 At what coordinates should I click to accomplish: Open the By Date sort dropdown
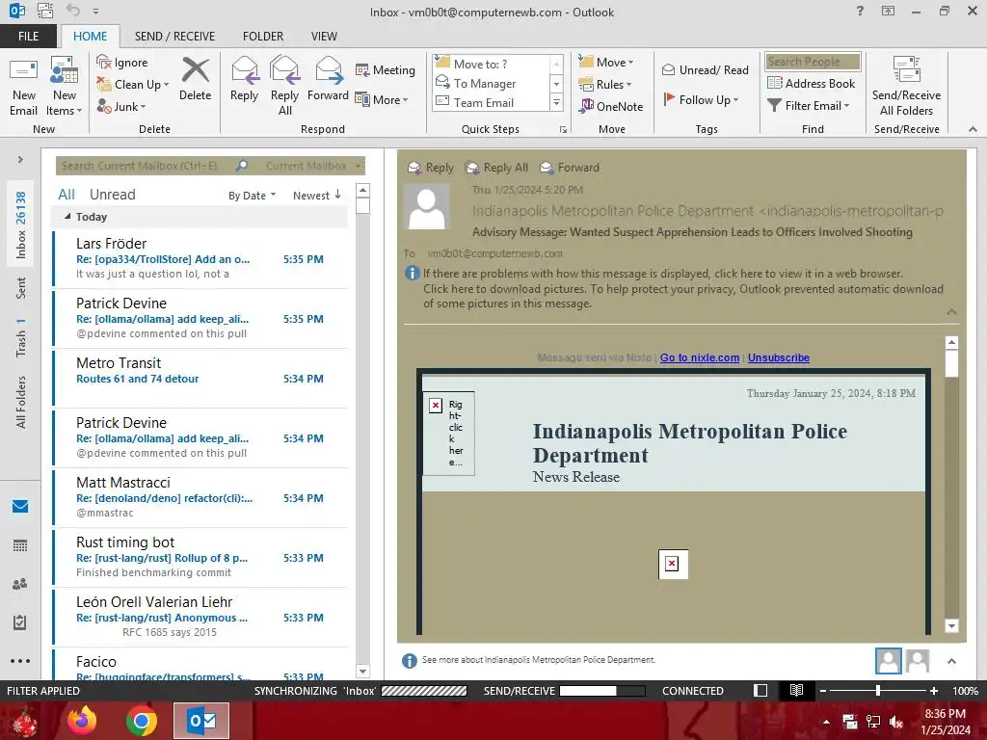[252, 196]
